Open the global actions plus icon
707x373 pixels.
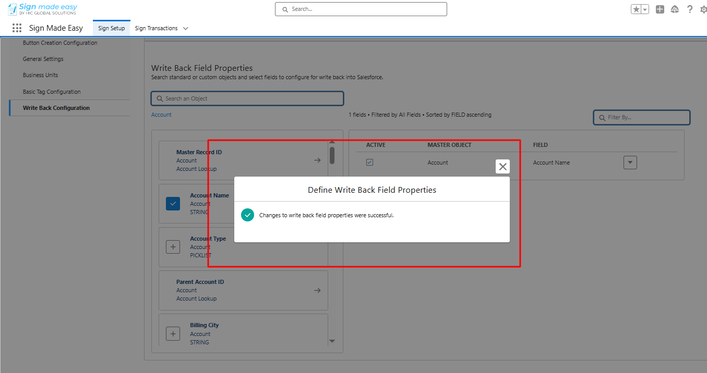[x=660, y=9]
